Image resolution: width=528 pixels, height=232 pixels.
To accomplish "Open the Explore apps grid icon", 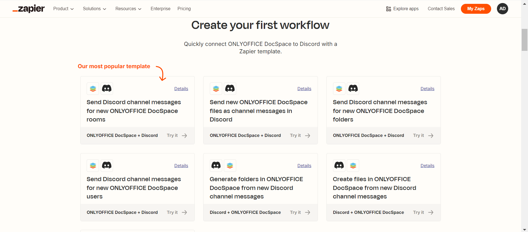I will click(x=389, y=9).
